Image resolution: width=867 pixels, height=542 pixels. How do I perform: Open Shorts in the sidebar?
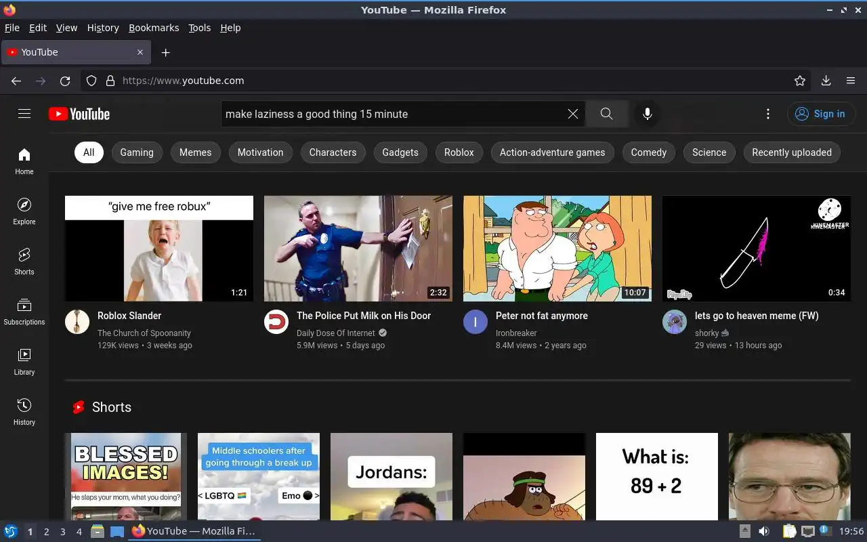(24, 262)
